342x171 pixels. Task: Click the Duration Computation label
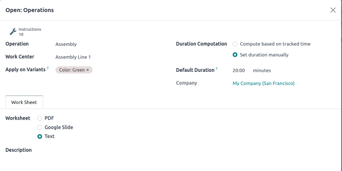tap(201, 44)
